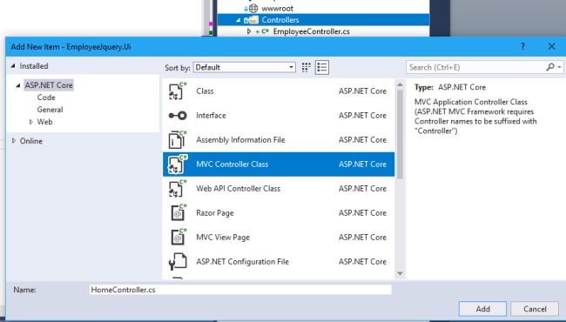Click the "MVC View Page" template name

(223, 238)
